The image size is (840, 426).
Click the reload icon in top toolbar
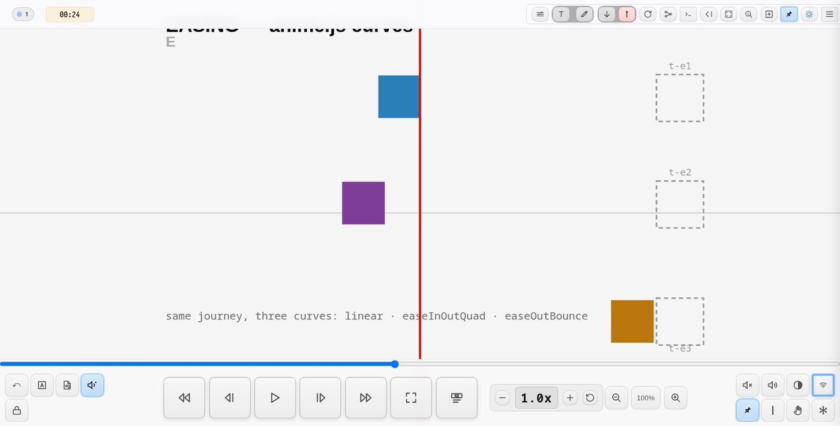click(x=647, y=14)
